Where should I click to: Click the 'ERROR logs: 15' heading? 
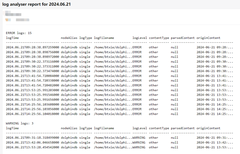(19, 33)
